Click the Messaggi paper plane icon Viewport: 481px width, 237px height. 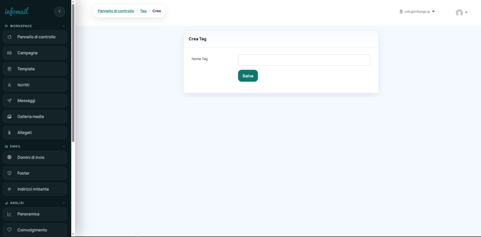tap(9, 101)
